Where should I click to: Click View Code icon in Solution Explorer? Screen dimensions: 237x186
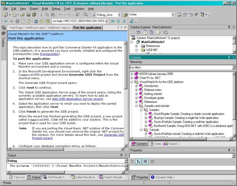point(133,33)
